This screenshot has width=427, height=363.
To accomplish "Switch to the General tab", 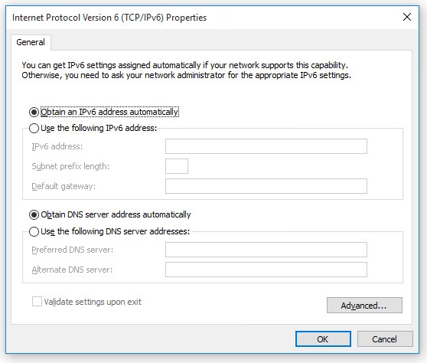I will 31,42.
